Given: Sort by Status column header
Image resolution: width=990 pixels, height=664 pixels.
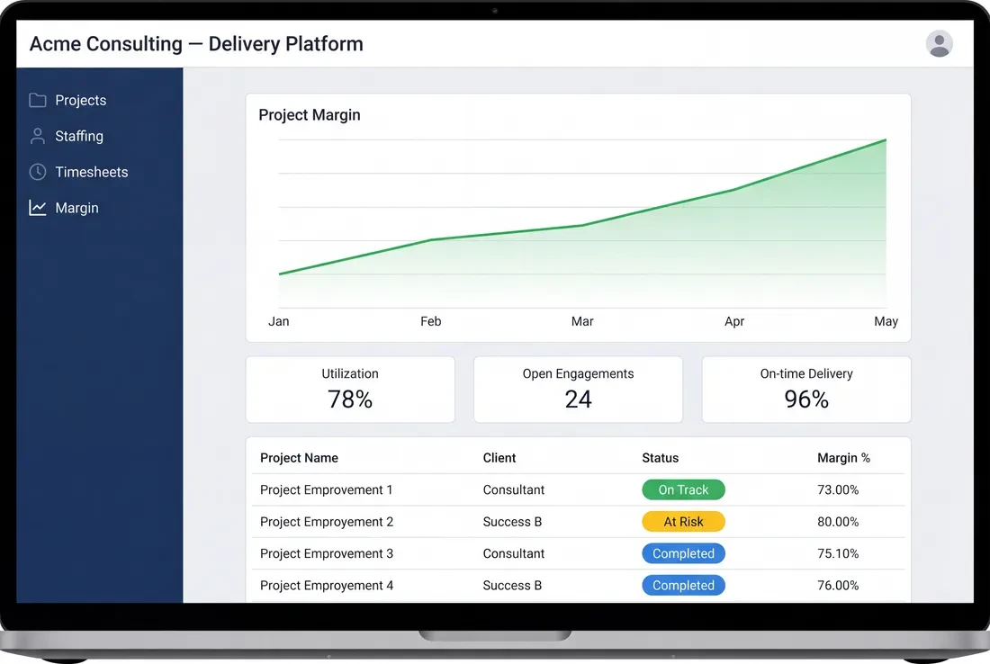Looking at the screenshot, I should click(x=661, y=458).
